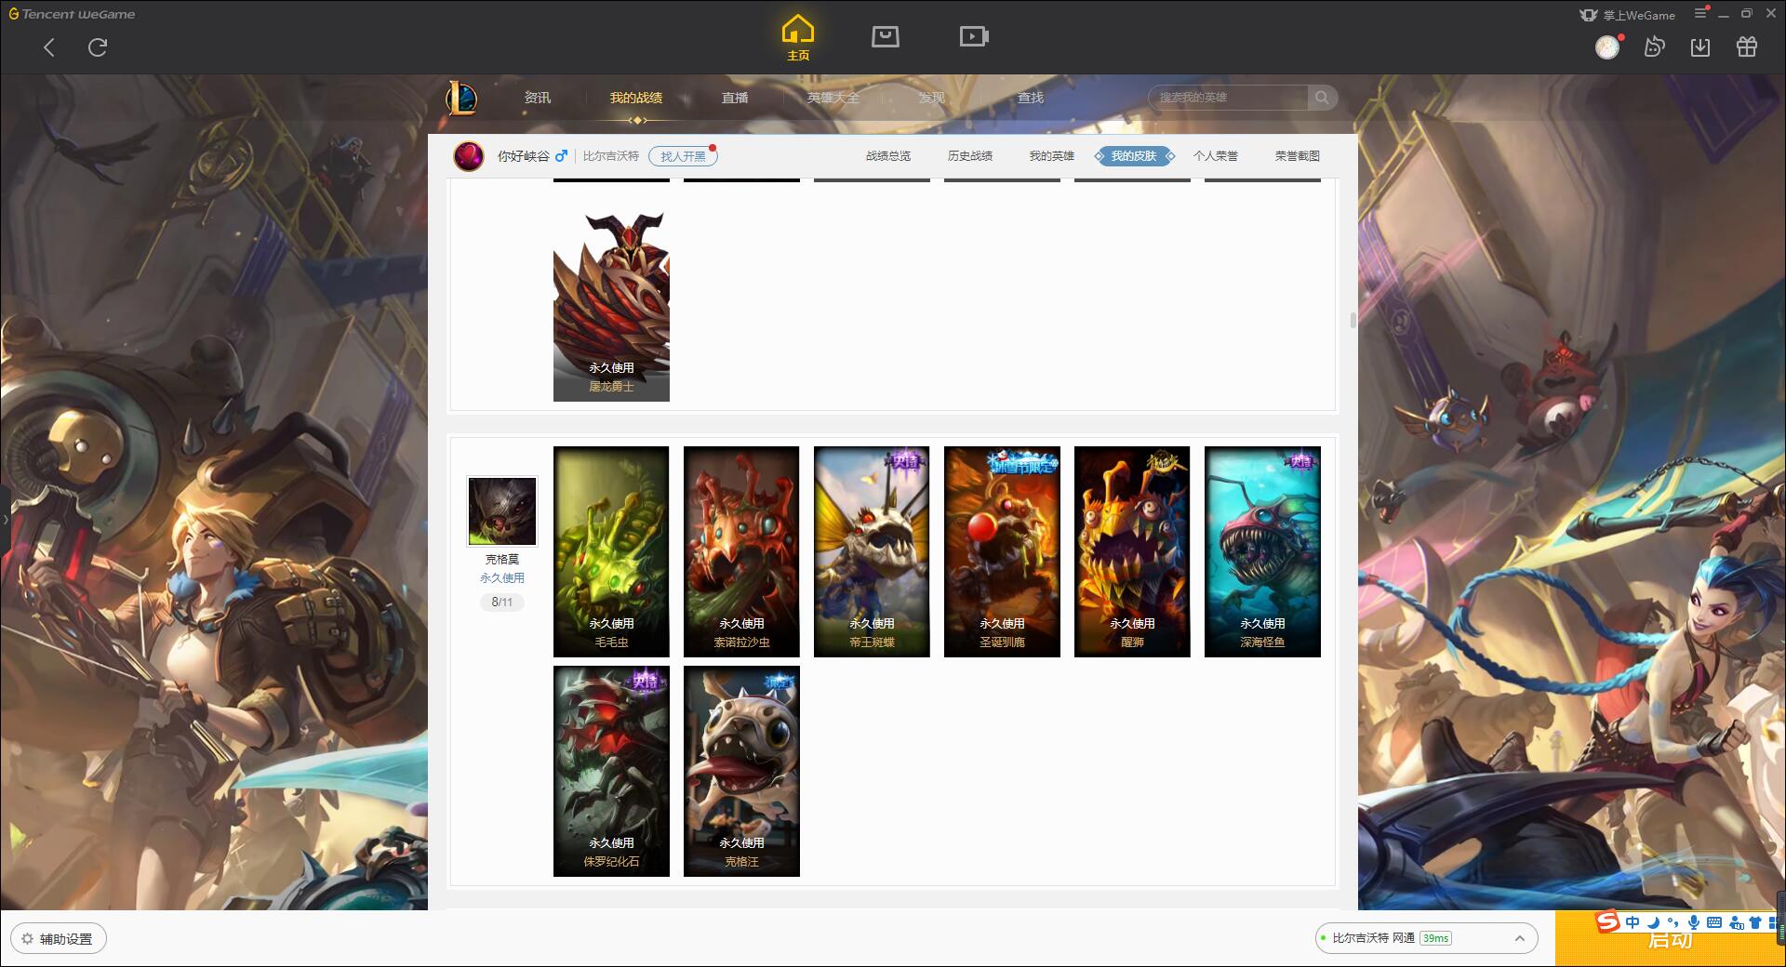The image size is (1786, 967).
Task: Open the 我的战绩 tab
Action: coord(636,98)
